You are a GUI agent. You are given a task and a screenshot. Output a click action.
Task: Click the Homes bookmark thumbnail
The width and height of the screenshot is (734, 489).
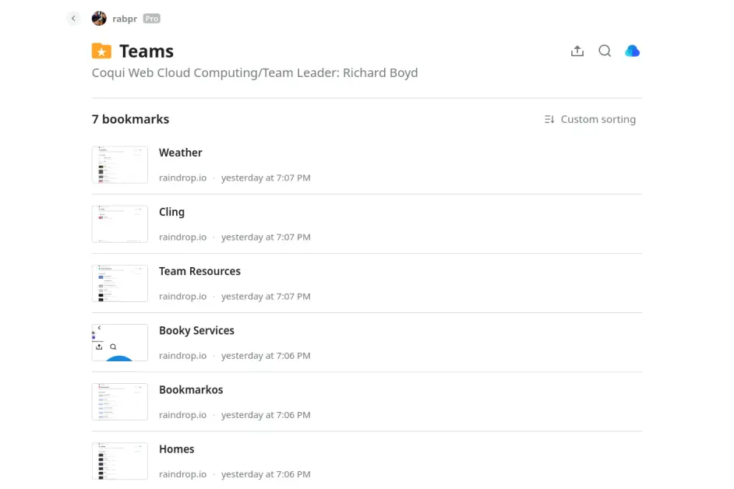click(120, 461)
